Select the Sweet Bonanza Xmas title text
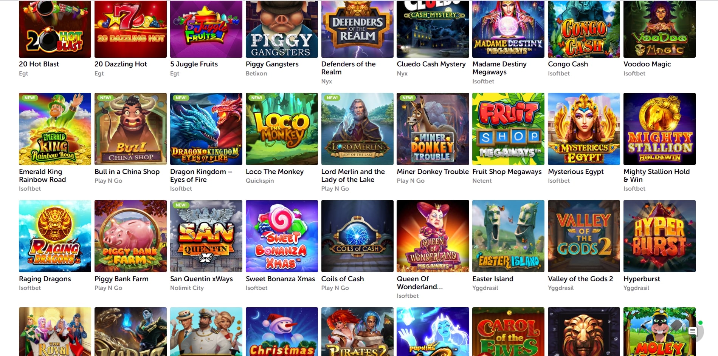The width and height of the screenshot is (718, 356). [x=280, y=279]
